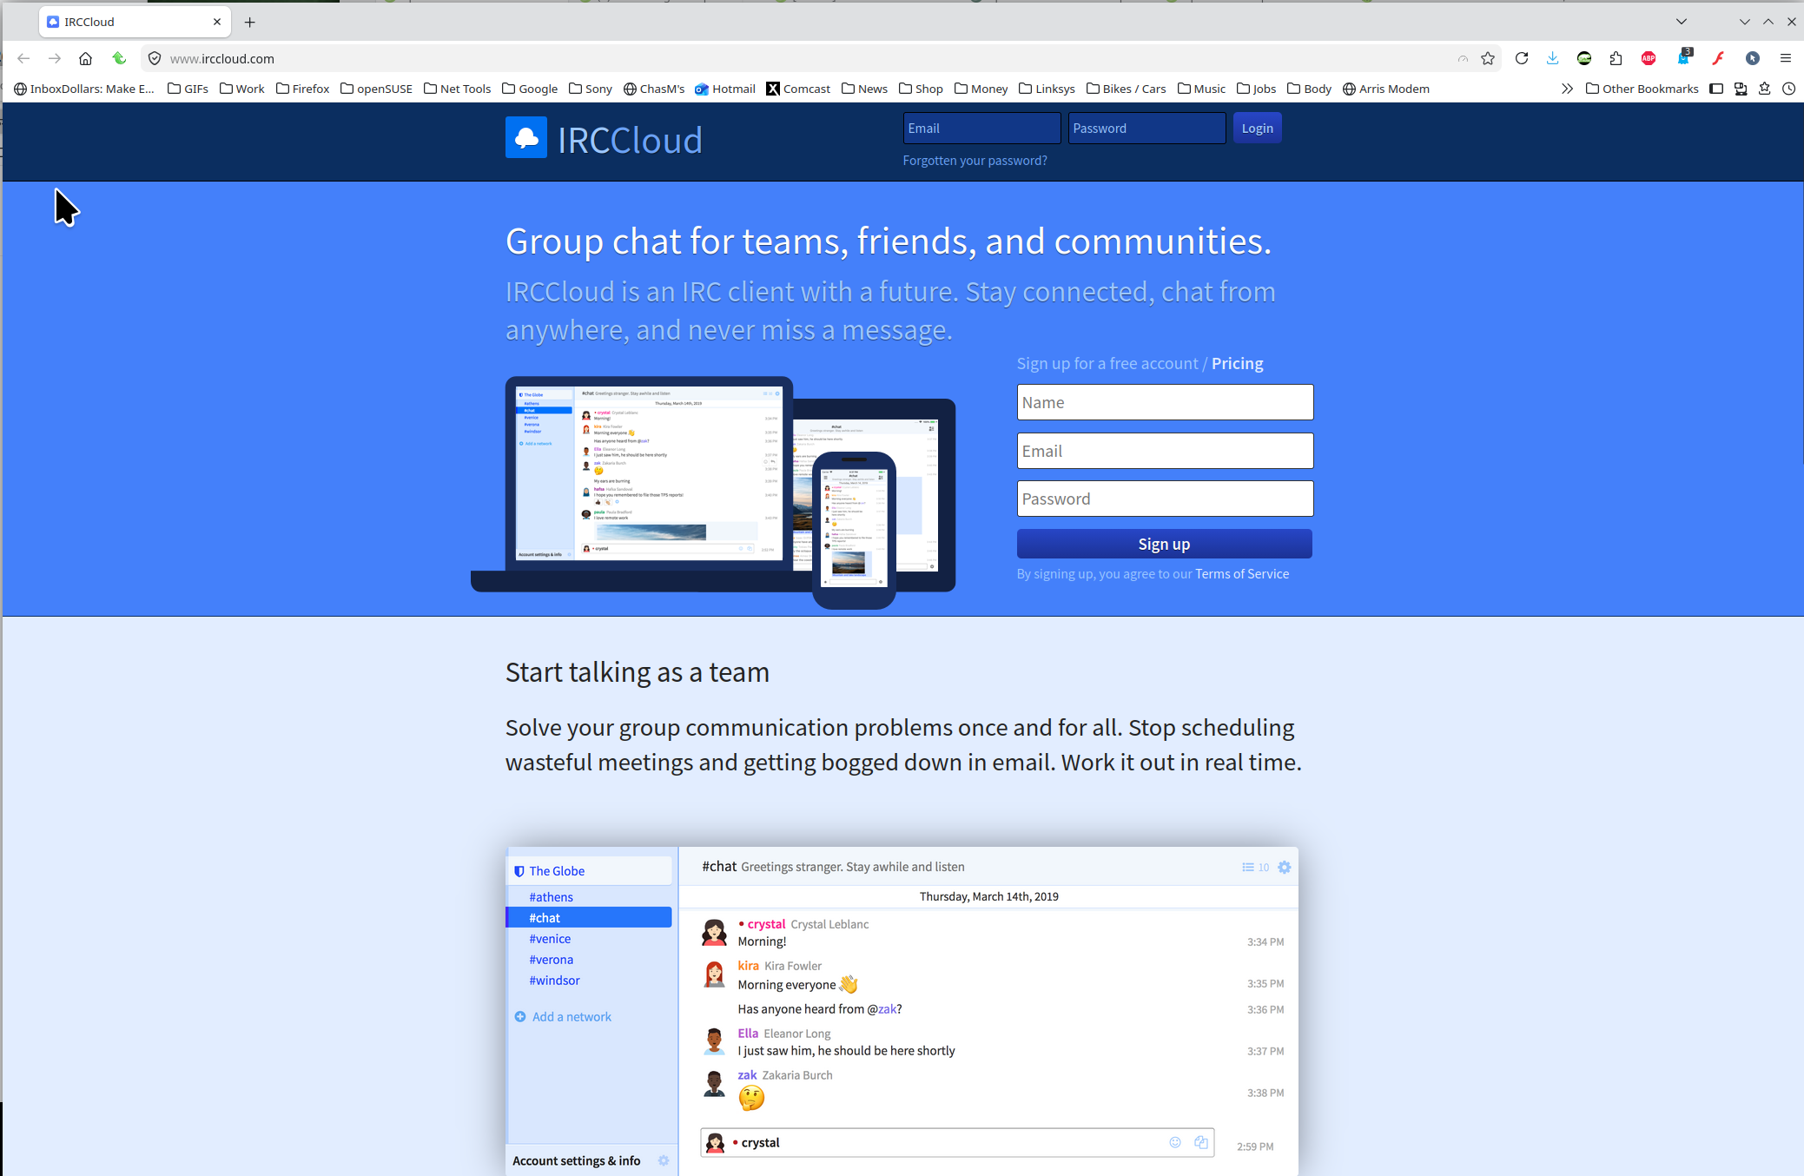Screen dimensions: 1804x1176
Task: Click the home button icon
Action: pos(85,58)
